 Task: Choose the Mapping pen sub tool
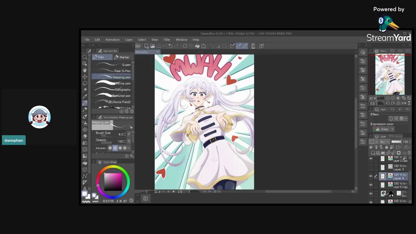(x=111, y=77)
